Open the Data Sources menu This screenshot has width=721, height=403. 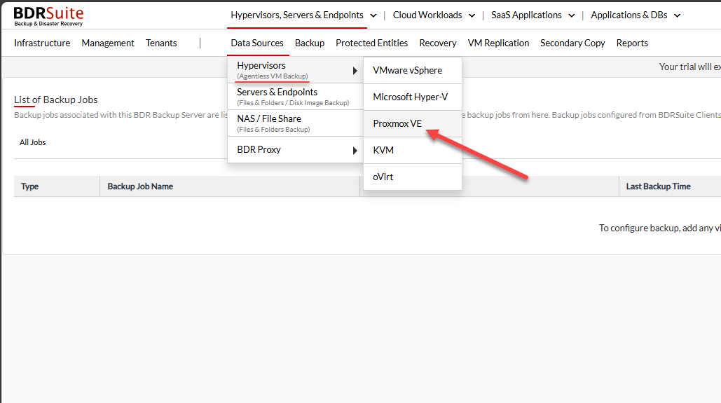pos(257,43)
